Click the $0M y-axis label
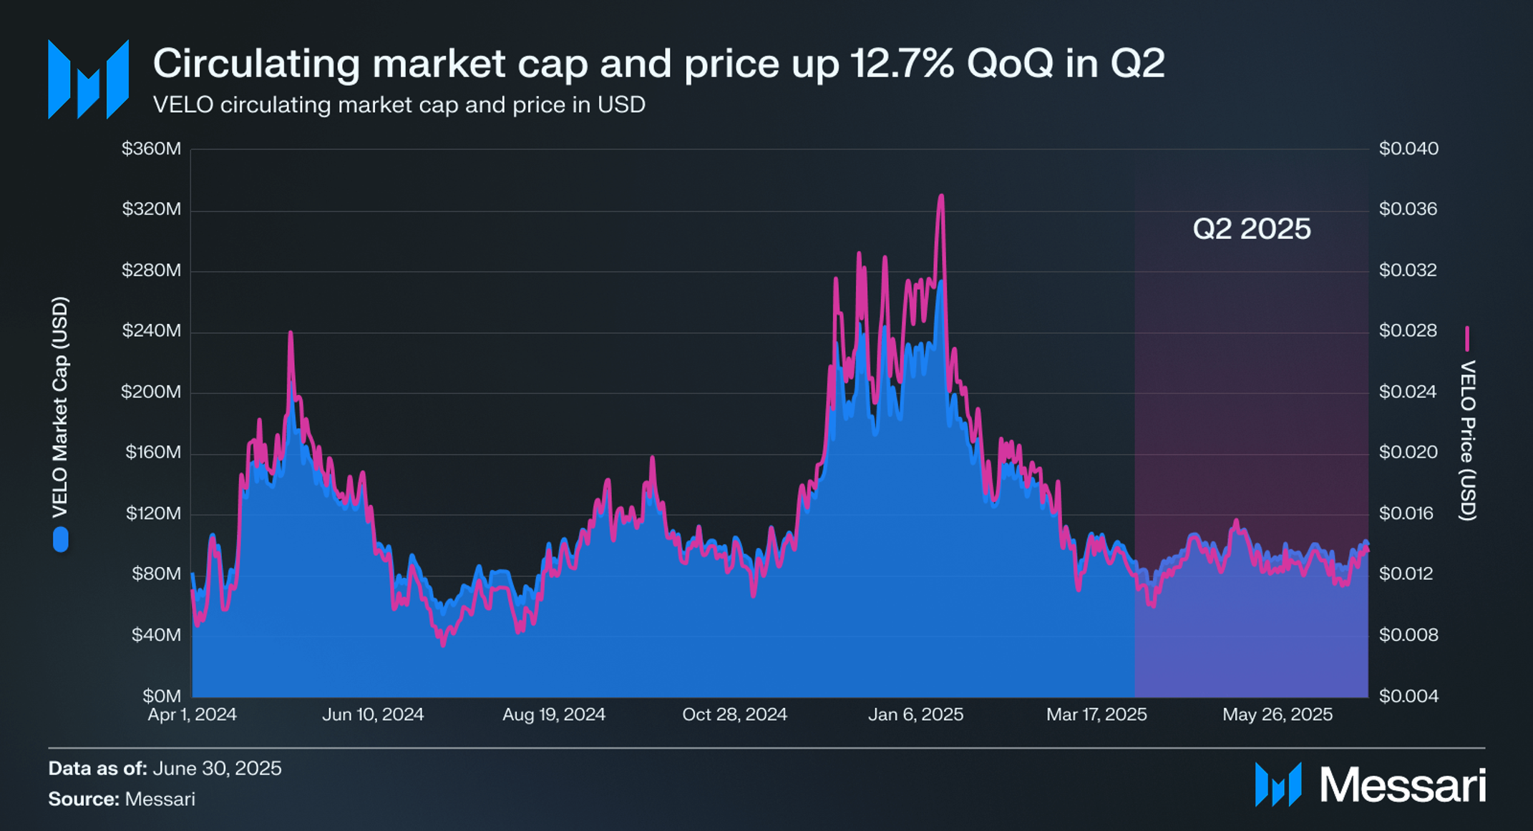 pyautogui.click(x=162, y=696)
